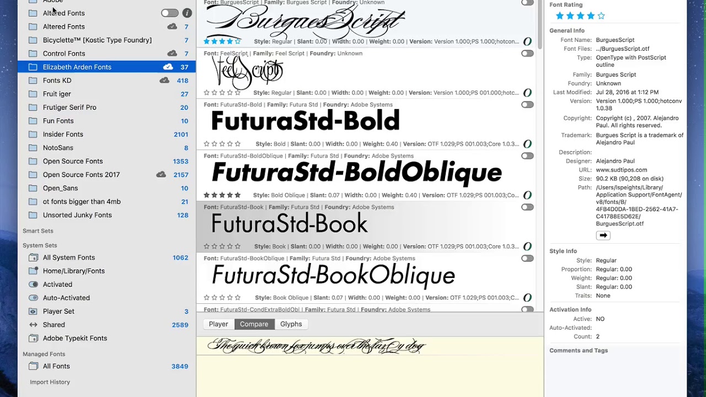Image resolution: width=706 pixels, height=397 pixels.
Task: Toggle activation of FuturaStd-BoldOblique font
Action: click(527, 156)
